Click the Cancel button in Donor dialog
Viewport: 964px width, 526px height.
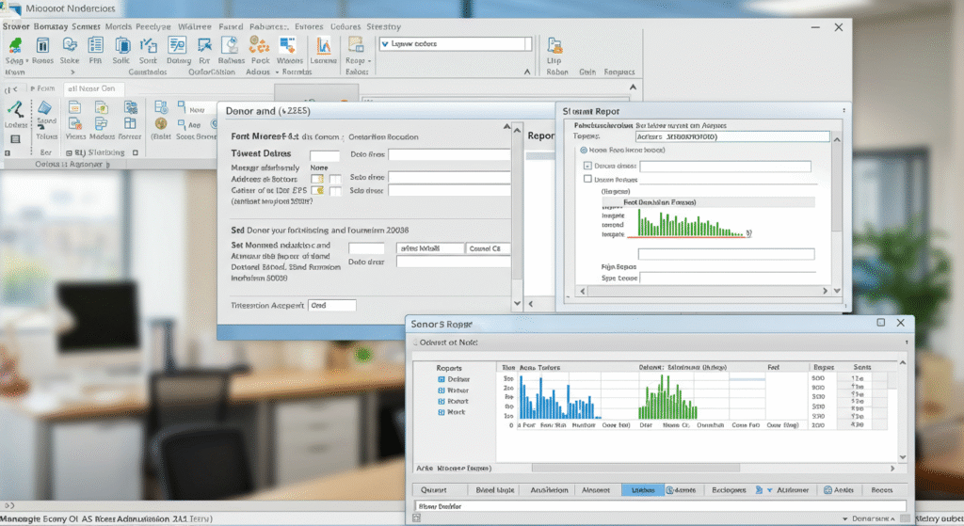click(x=490, y=248)
